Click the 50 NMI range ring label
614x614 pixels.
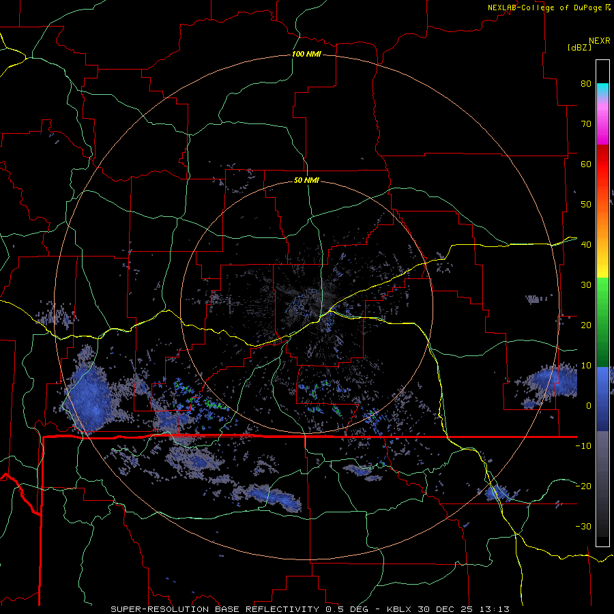click(x=306, y=180)
